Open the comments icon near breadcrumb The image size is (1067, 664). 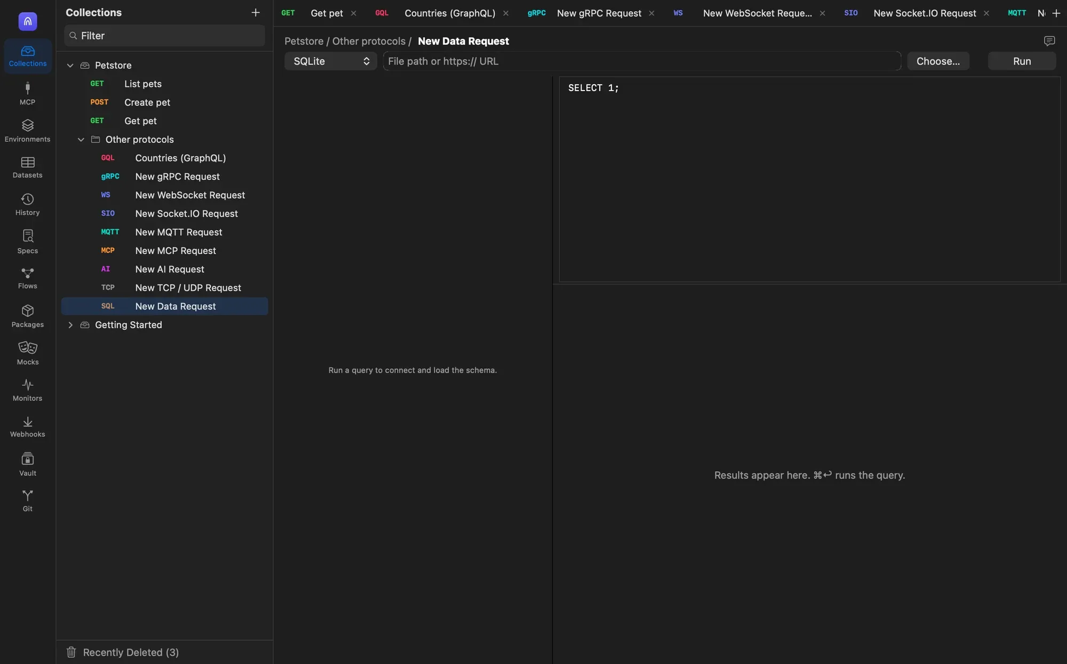[x=1049, y=41]
